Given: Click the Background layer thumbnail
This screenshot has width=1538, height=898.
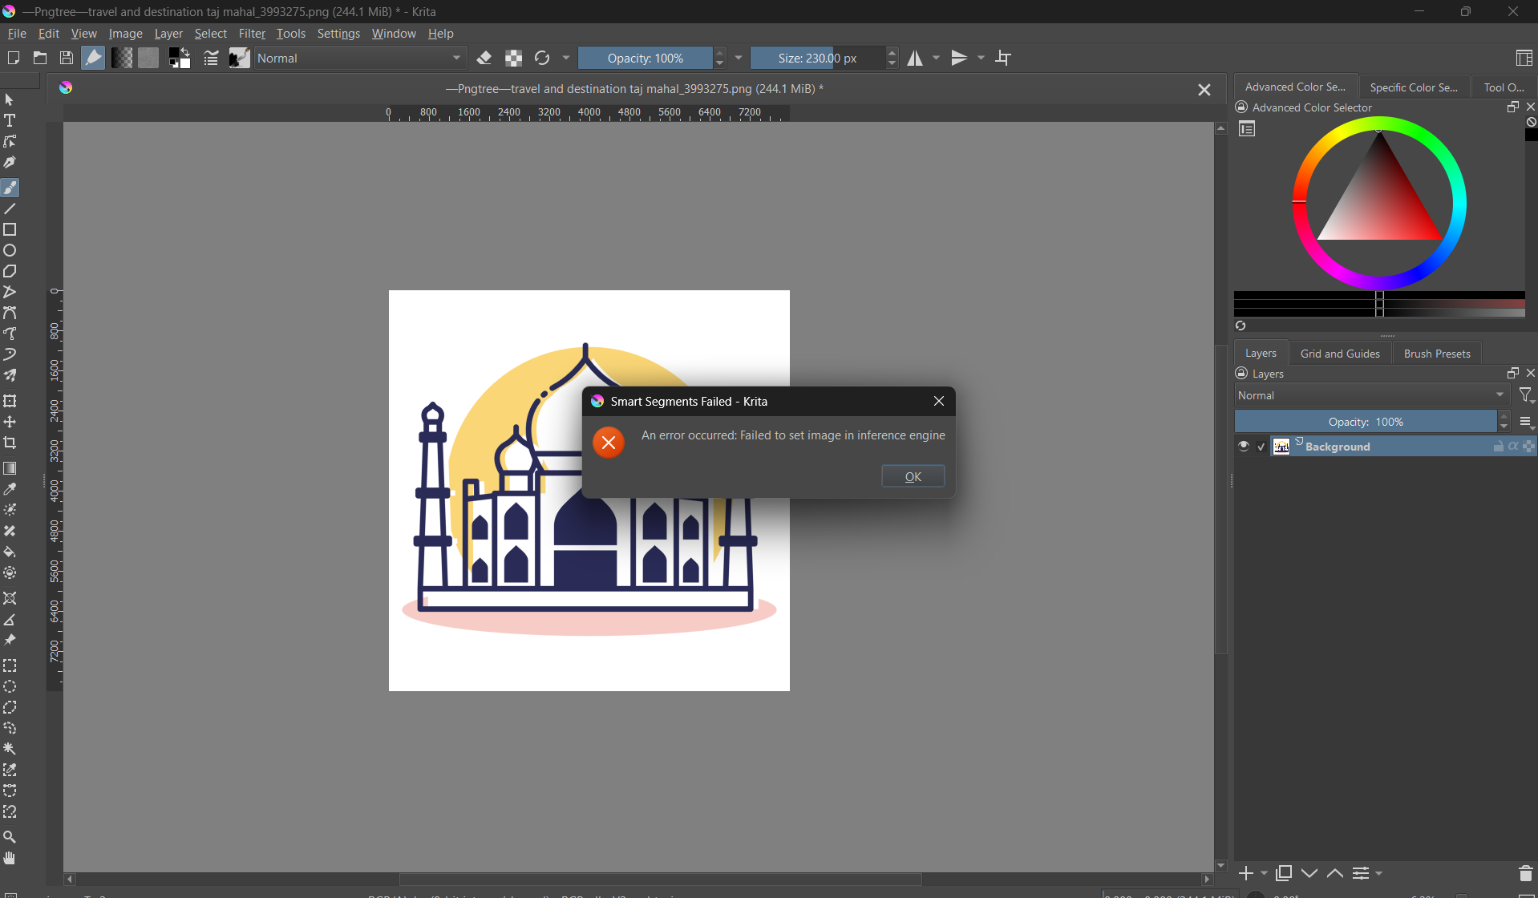Looking at the screenshot, I should (x=1281, y=447).
